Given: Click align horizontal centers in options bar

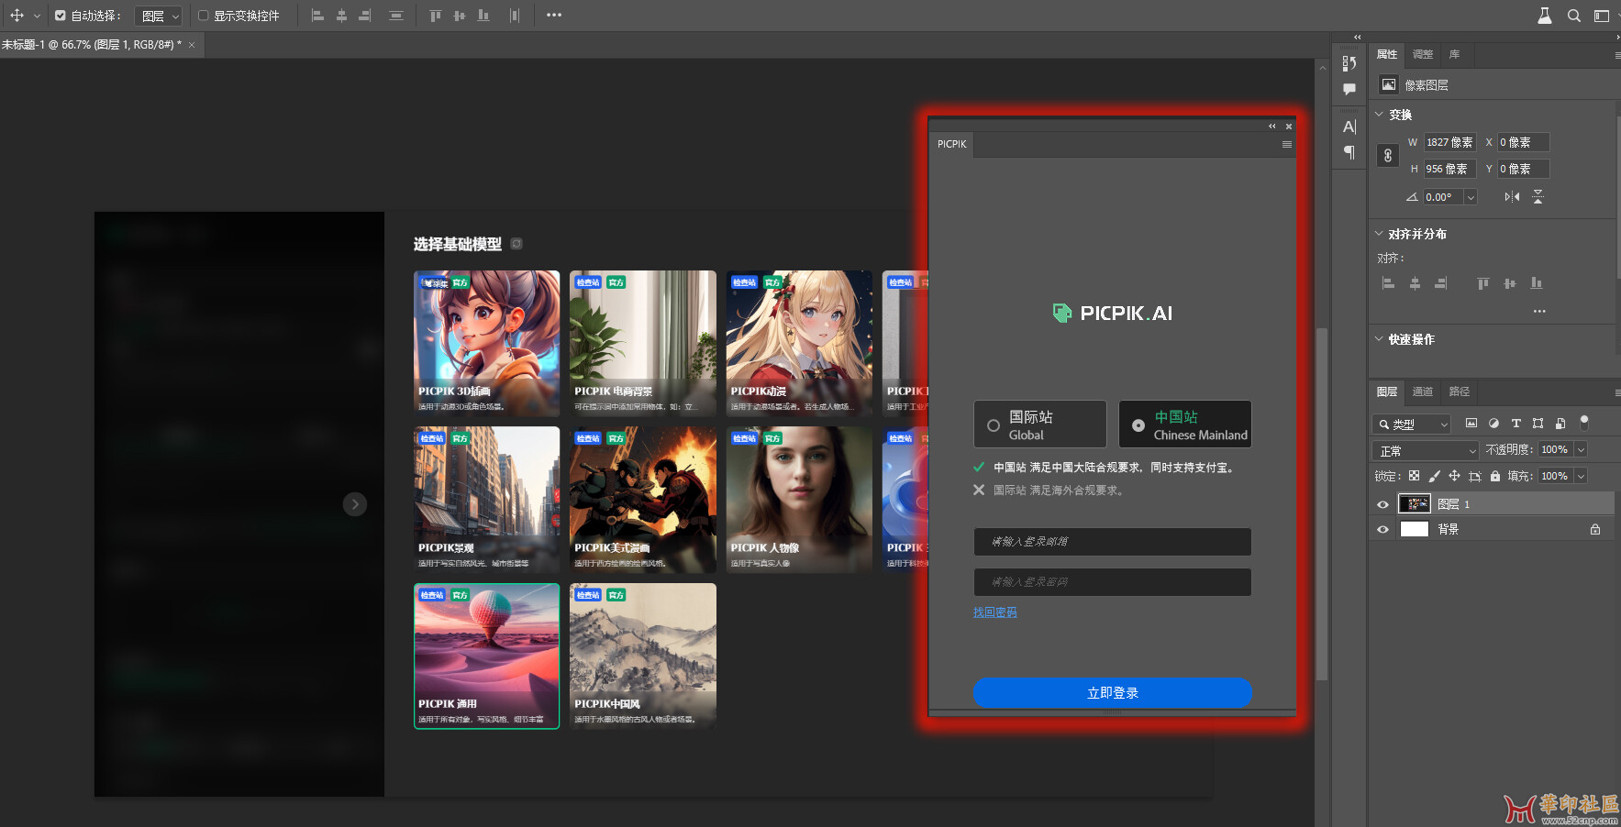Looking at the screenshot, I should (341, 16).
